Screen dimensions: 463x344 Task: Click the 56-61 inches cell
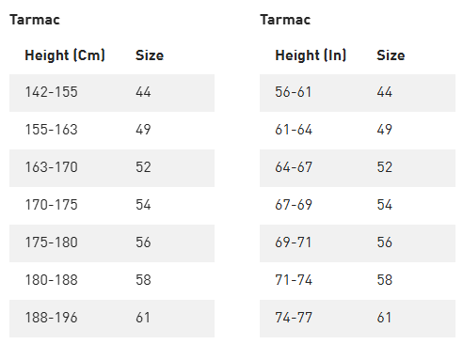tap(294, 92)
